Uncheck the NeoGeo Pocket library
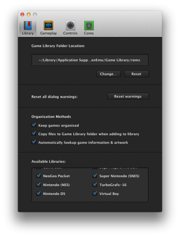The image size is (180, 237). (38, 176)
